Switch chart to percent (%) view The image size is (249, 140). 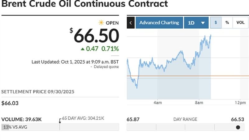tap(227, 23)
